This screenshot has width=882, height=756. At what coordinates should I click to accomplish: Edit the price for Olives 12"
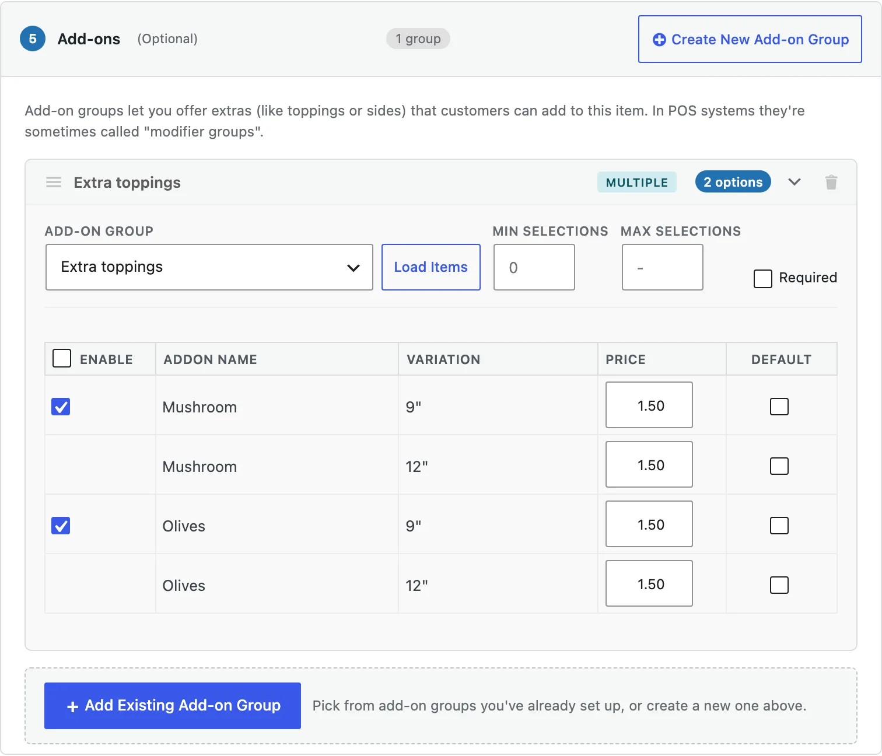649,583
